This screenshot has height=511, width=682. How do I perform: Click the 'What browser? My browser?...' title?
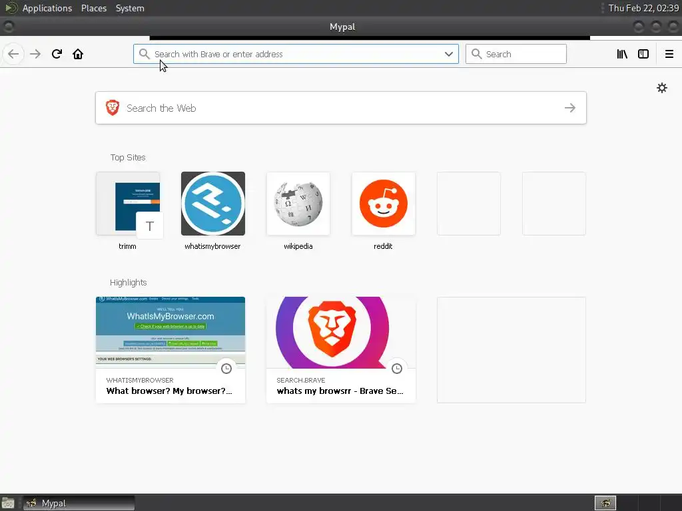(x=169, y=391)
